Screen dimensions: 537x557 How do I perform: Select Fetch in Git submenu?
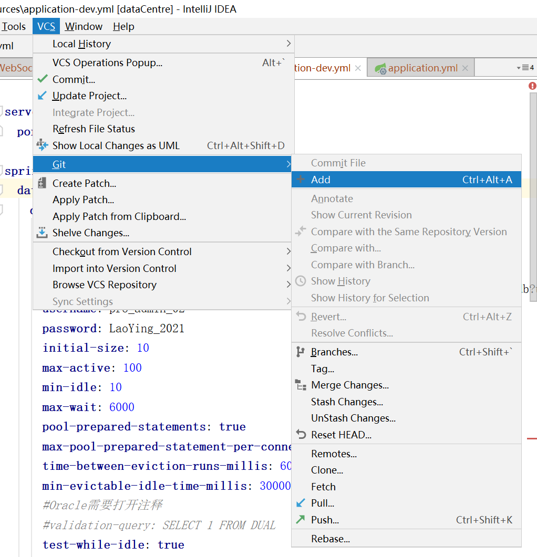tap(407, 487)
